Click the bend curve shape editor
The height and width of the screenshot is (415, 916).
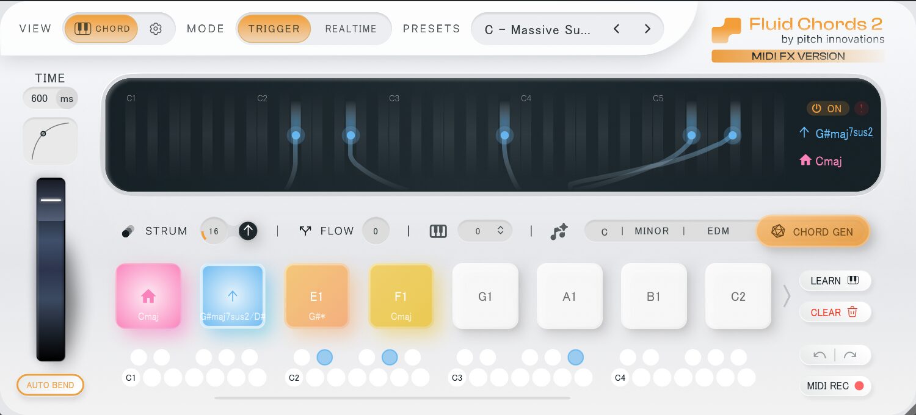(50, 140)
